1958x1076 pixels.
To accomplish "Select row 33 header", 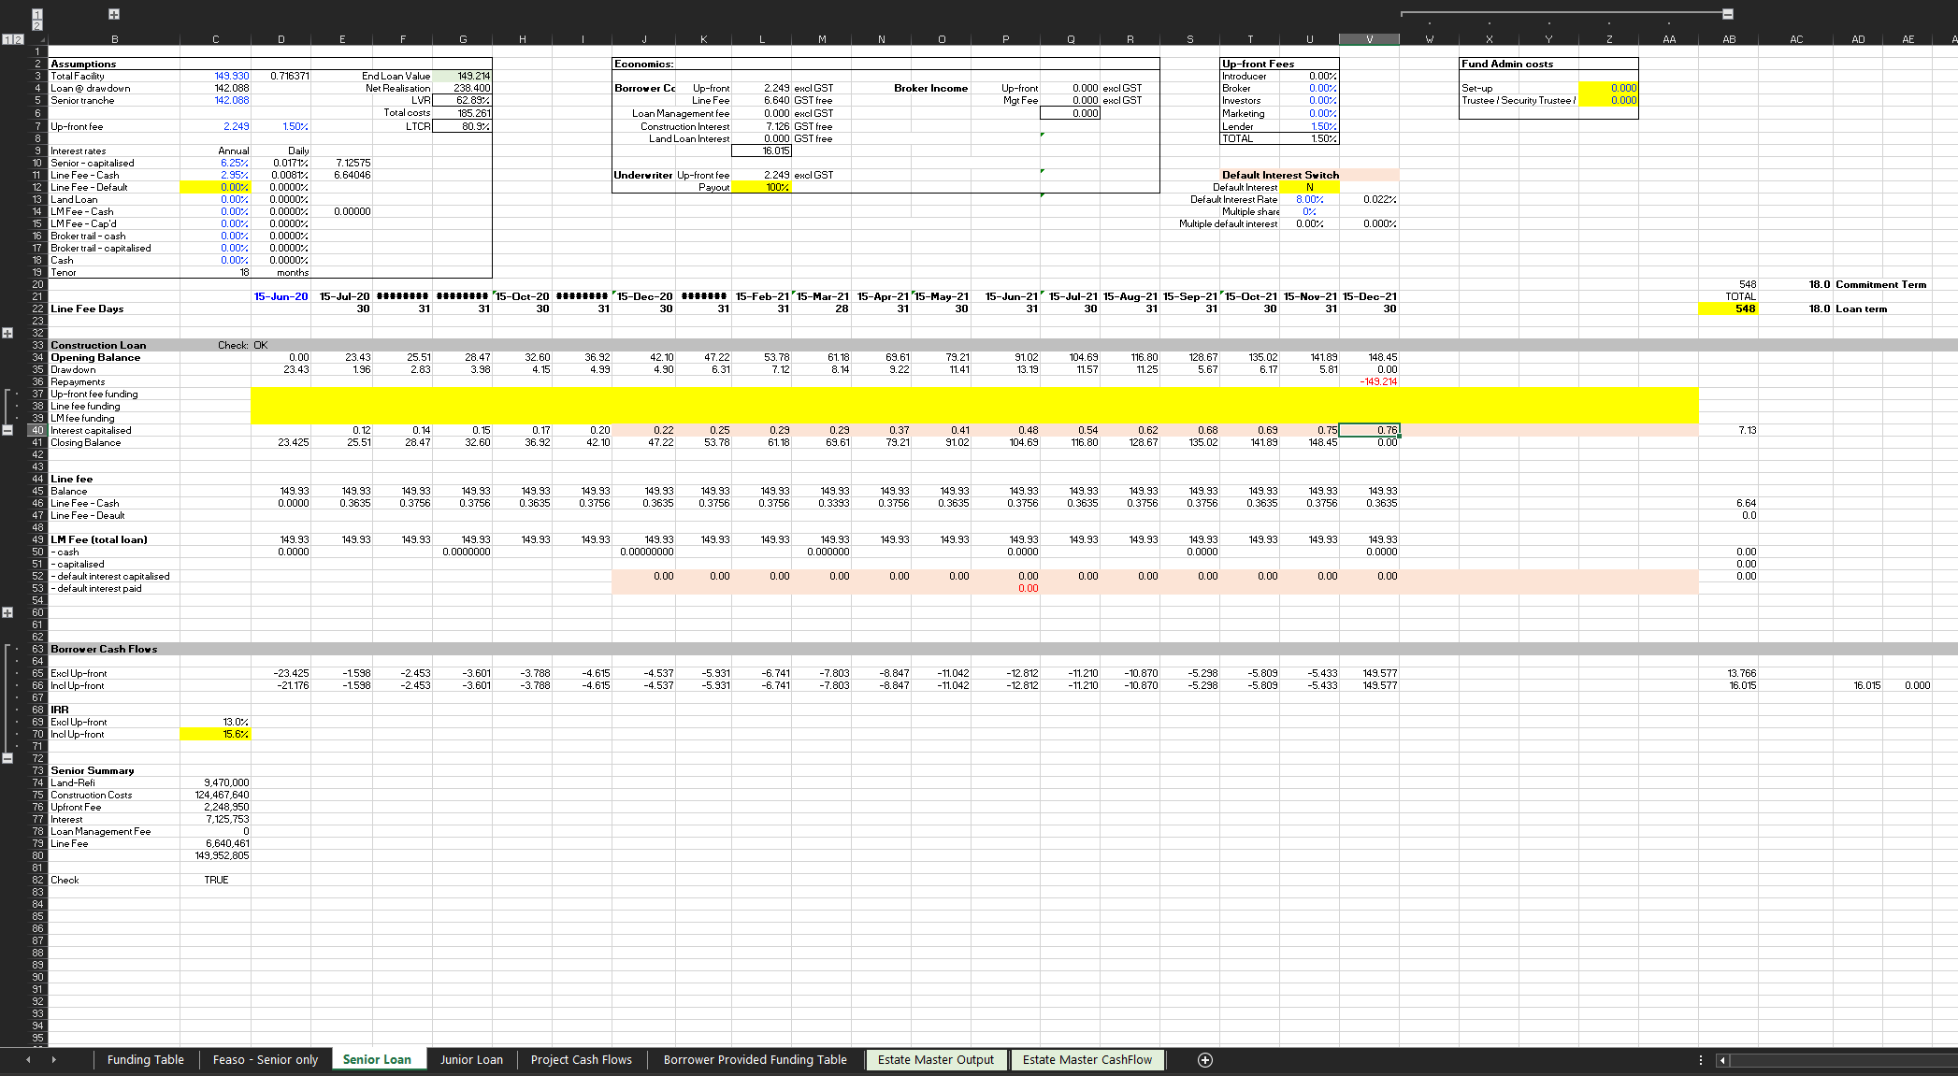I will (37, 345).
